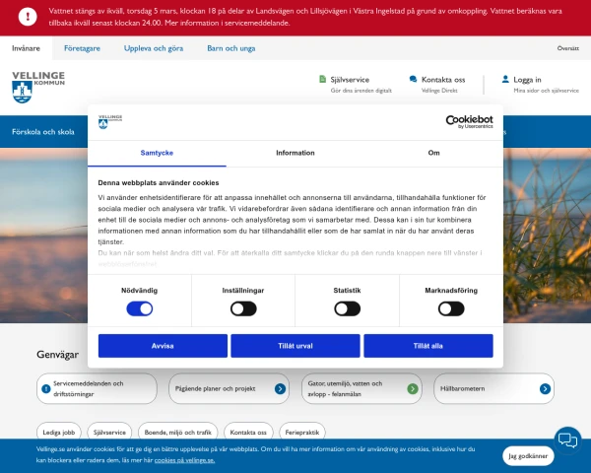Click the Logga in person icon
Screen dimensions: 591x473
pyautogui.click(x=505, y=80)
